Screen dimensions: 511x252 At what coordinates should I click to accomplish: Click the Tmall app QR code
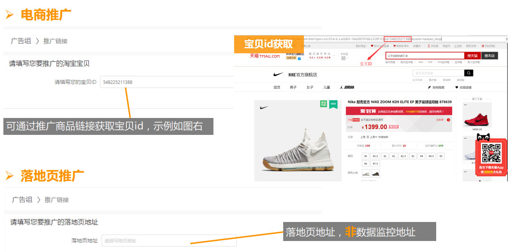point(491,153)
